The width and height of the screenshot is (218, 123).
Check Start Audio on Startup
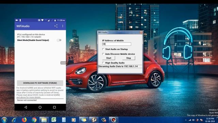(x=103, y=49)
